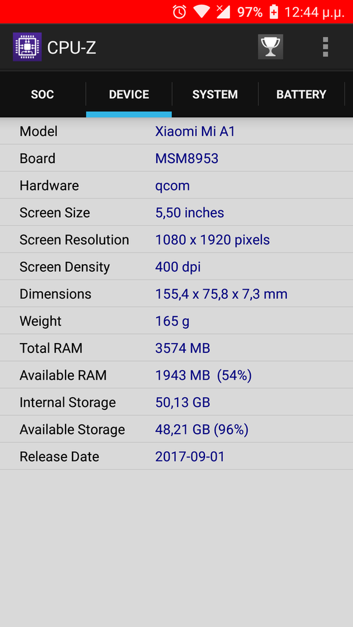The height and width of the screenshot is (627, 353).
Task: Switch to the SYSTEM tab
Action: coord(215,95)
